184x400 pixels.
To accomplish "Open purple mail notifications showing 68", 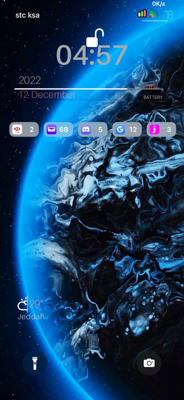I will click(x=58, y=130).
